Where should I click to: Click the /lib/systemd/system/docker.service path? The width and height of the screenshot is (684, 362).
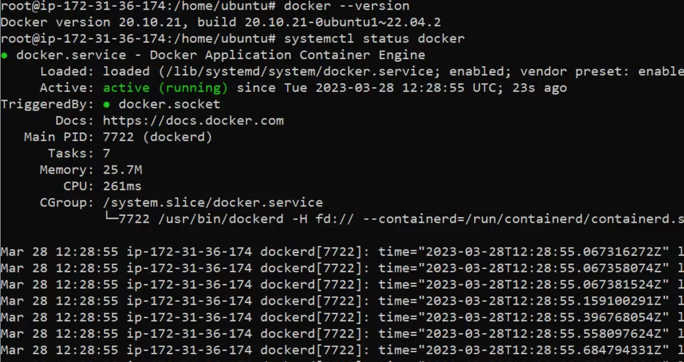click(x=300, y=72)
